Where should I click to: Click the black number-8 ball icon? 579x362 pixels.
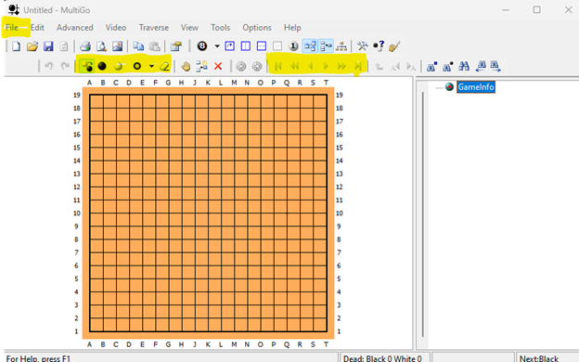click(202, 45)
